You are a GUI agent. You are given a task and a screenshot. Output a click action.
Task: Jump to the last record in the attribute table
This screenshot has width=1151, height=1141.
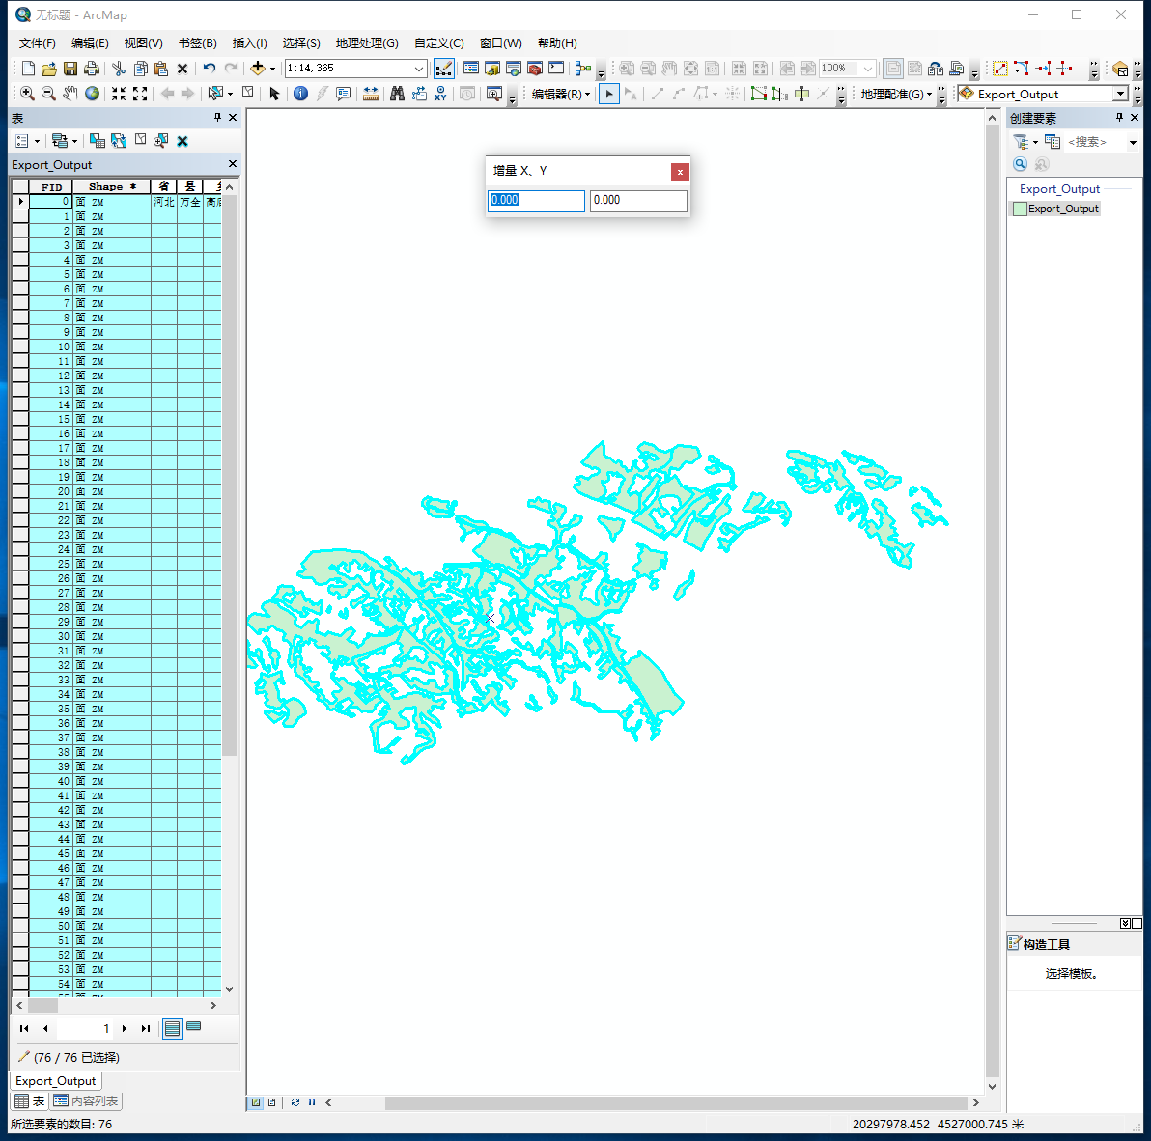(145, 1028)
